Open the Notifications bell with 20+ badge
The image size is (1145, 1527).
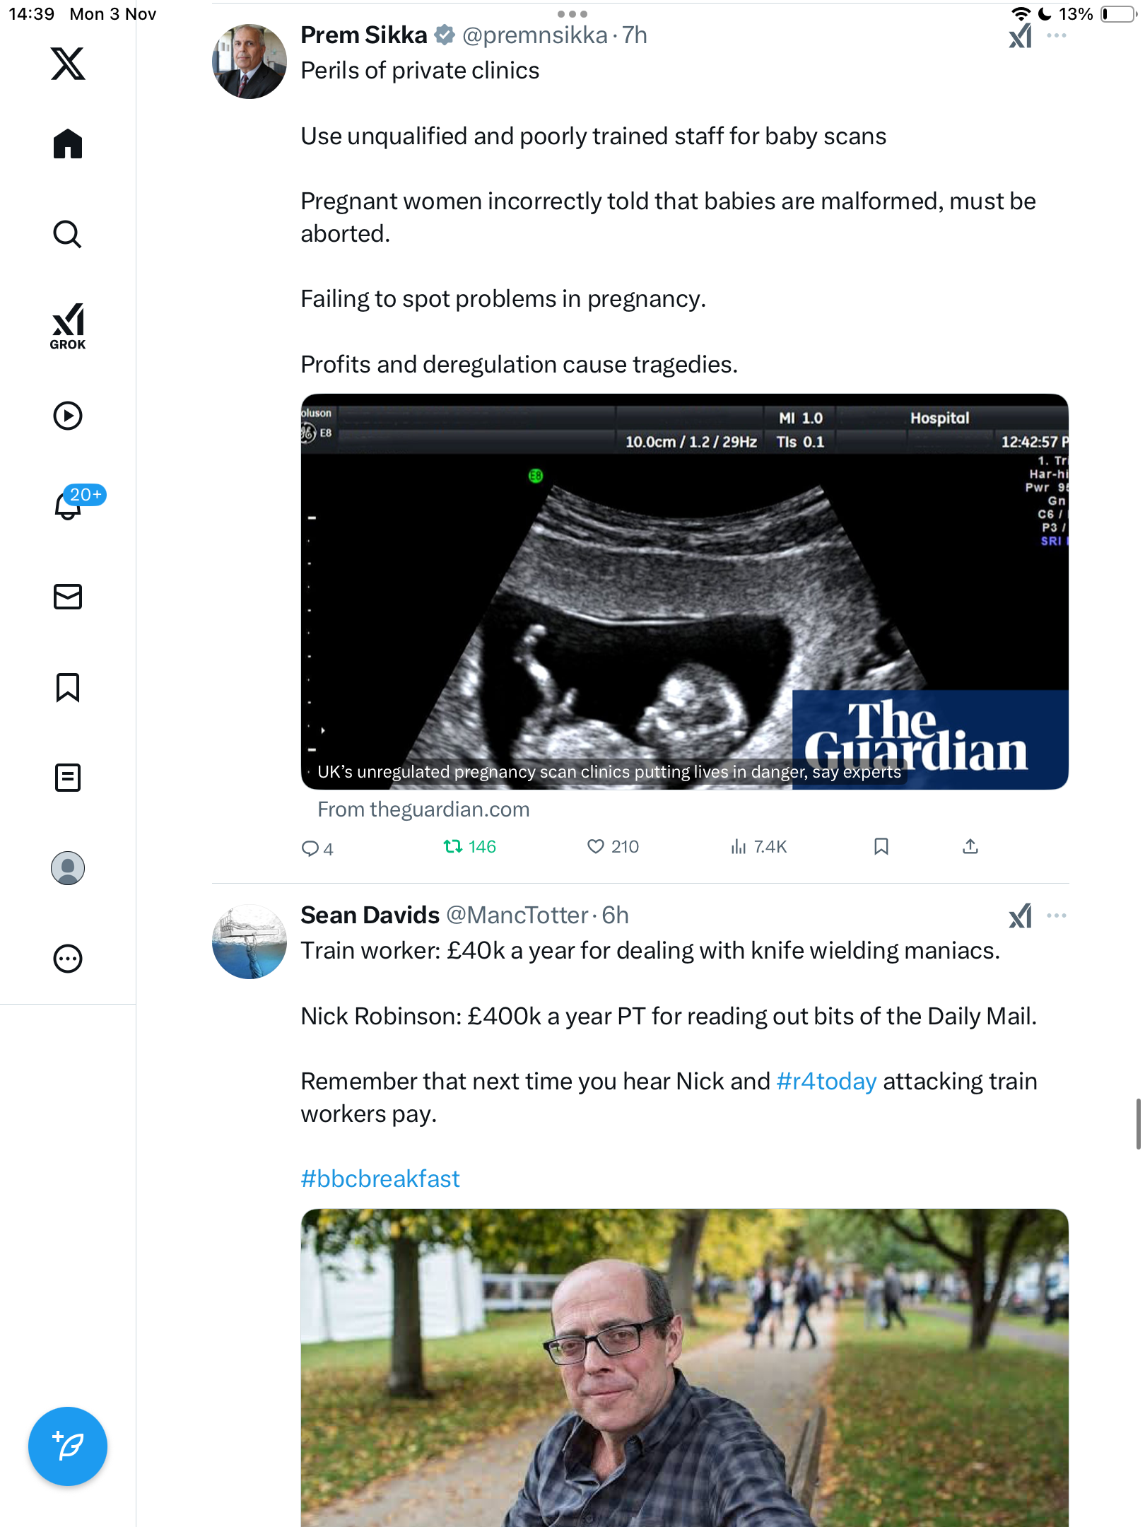68,505
